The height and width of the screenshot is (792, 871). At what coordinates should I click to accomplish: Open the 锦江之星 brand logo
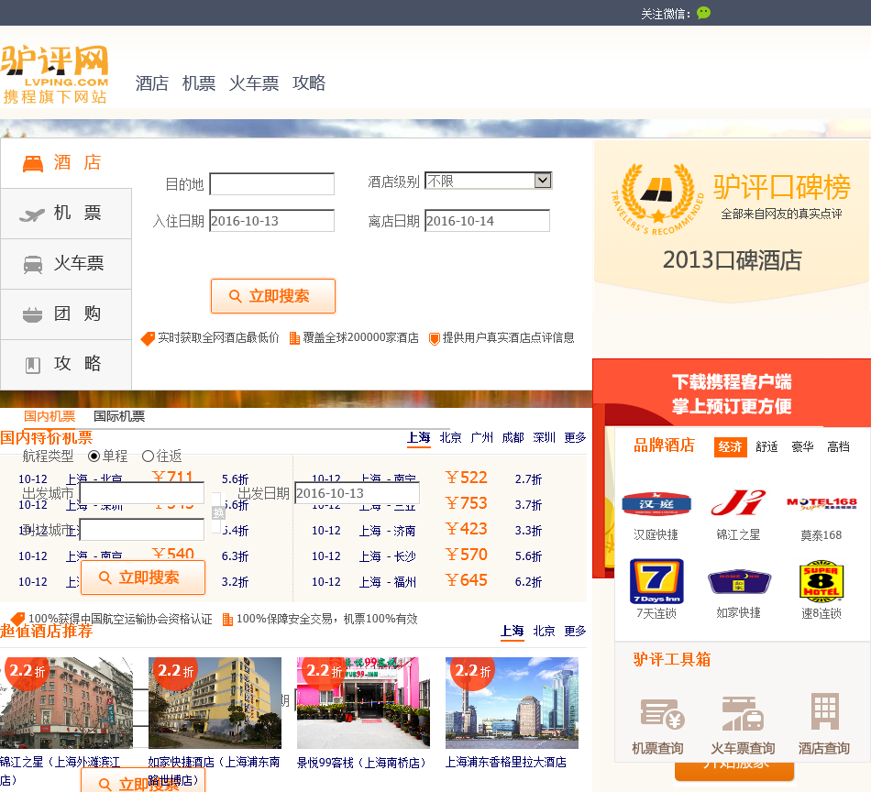pos(738,502)
